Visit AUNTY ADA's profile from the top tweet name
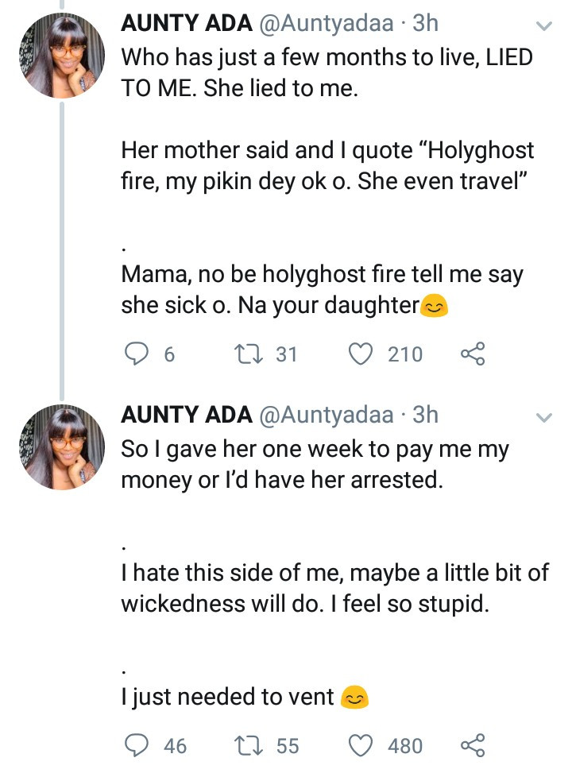Screen dimensions: 572x777 (x=187, y=24)
